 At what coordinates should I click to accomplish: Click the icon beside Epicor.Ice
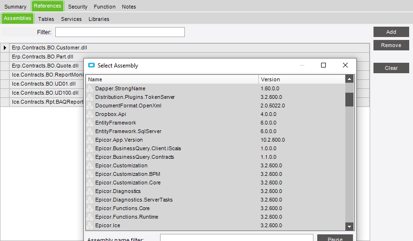coord(90,225)
